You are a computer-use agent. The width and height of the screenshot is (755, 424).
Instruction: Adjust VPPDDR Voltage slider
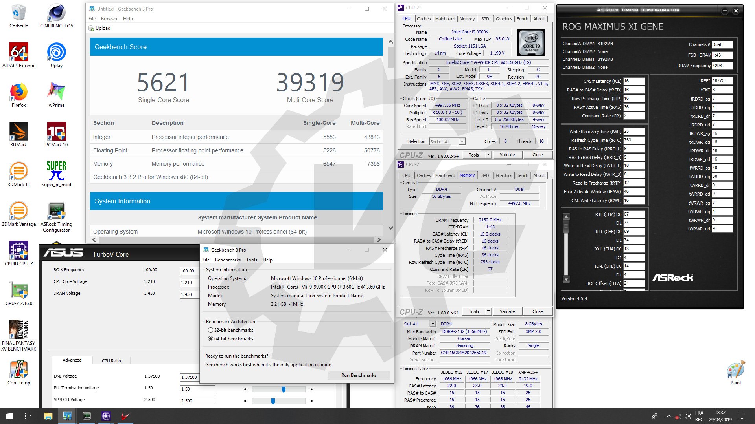(x=273, y=401)
